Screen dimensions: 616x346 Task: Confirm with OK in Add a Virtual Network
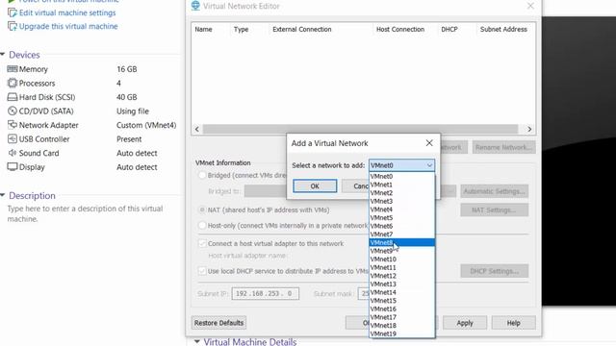[x=315, y=185]
